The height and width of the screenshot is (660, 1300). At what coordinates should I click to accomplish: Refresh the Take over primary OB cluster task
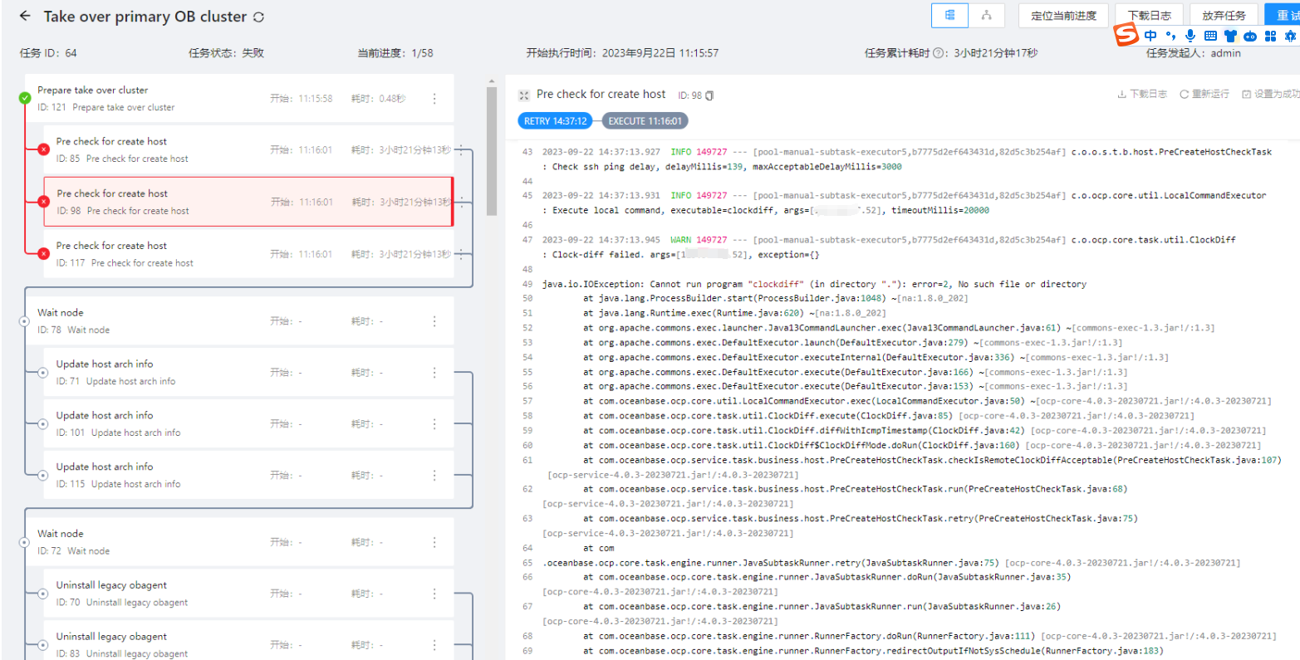[x=259, y=17]
